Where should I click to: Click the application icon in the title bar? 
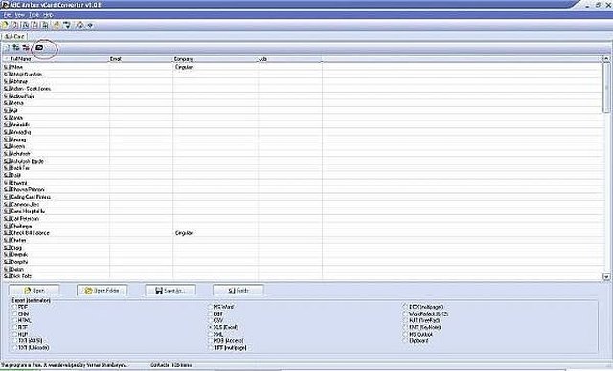tap(5, 5)
